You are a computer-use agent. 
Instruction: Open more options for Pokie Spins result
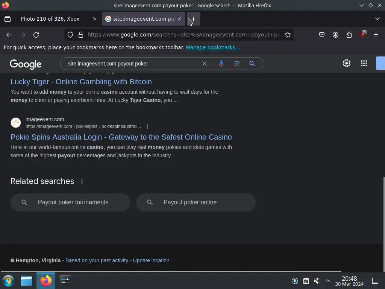[x=147, y=126]
